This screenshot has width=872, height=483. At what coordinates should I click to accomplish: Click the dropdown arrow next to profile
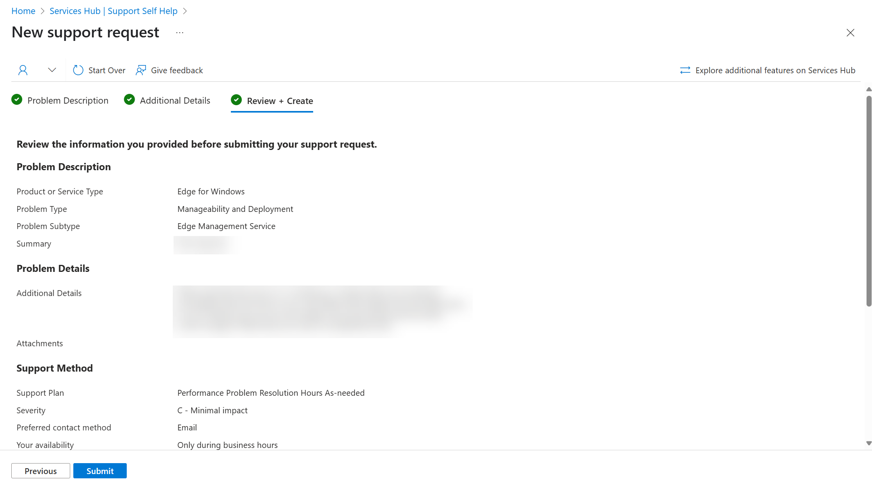click(52, 70)
